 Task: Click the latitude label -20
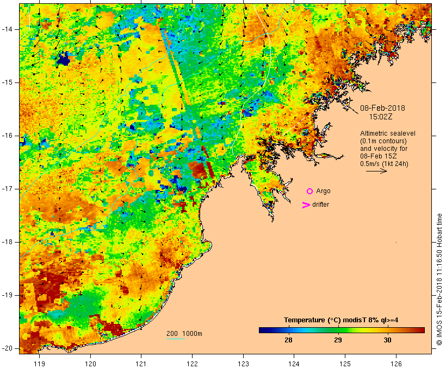tap(7, 348)
